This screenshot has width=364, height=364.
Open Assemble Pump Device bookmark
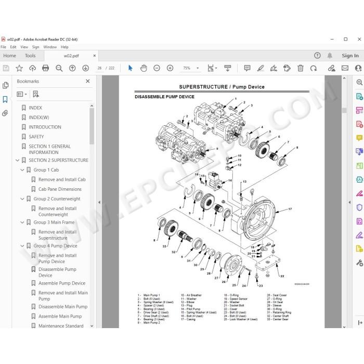[x=62, y=283]
